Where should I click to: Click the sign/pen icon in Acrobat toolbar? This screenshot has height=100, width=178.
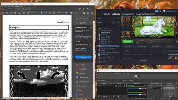tap(84, 13)
